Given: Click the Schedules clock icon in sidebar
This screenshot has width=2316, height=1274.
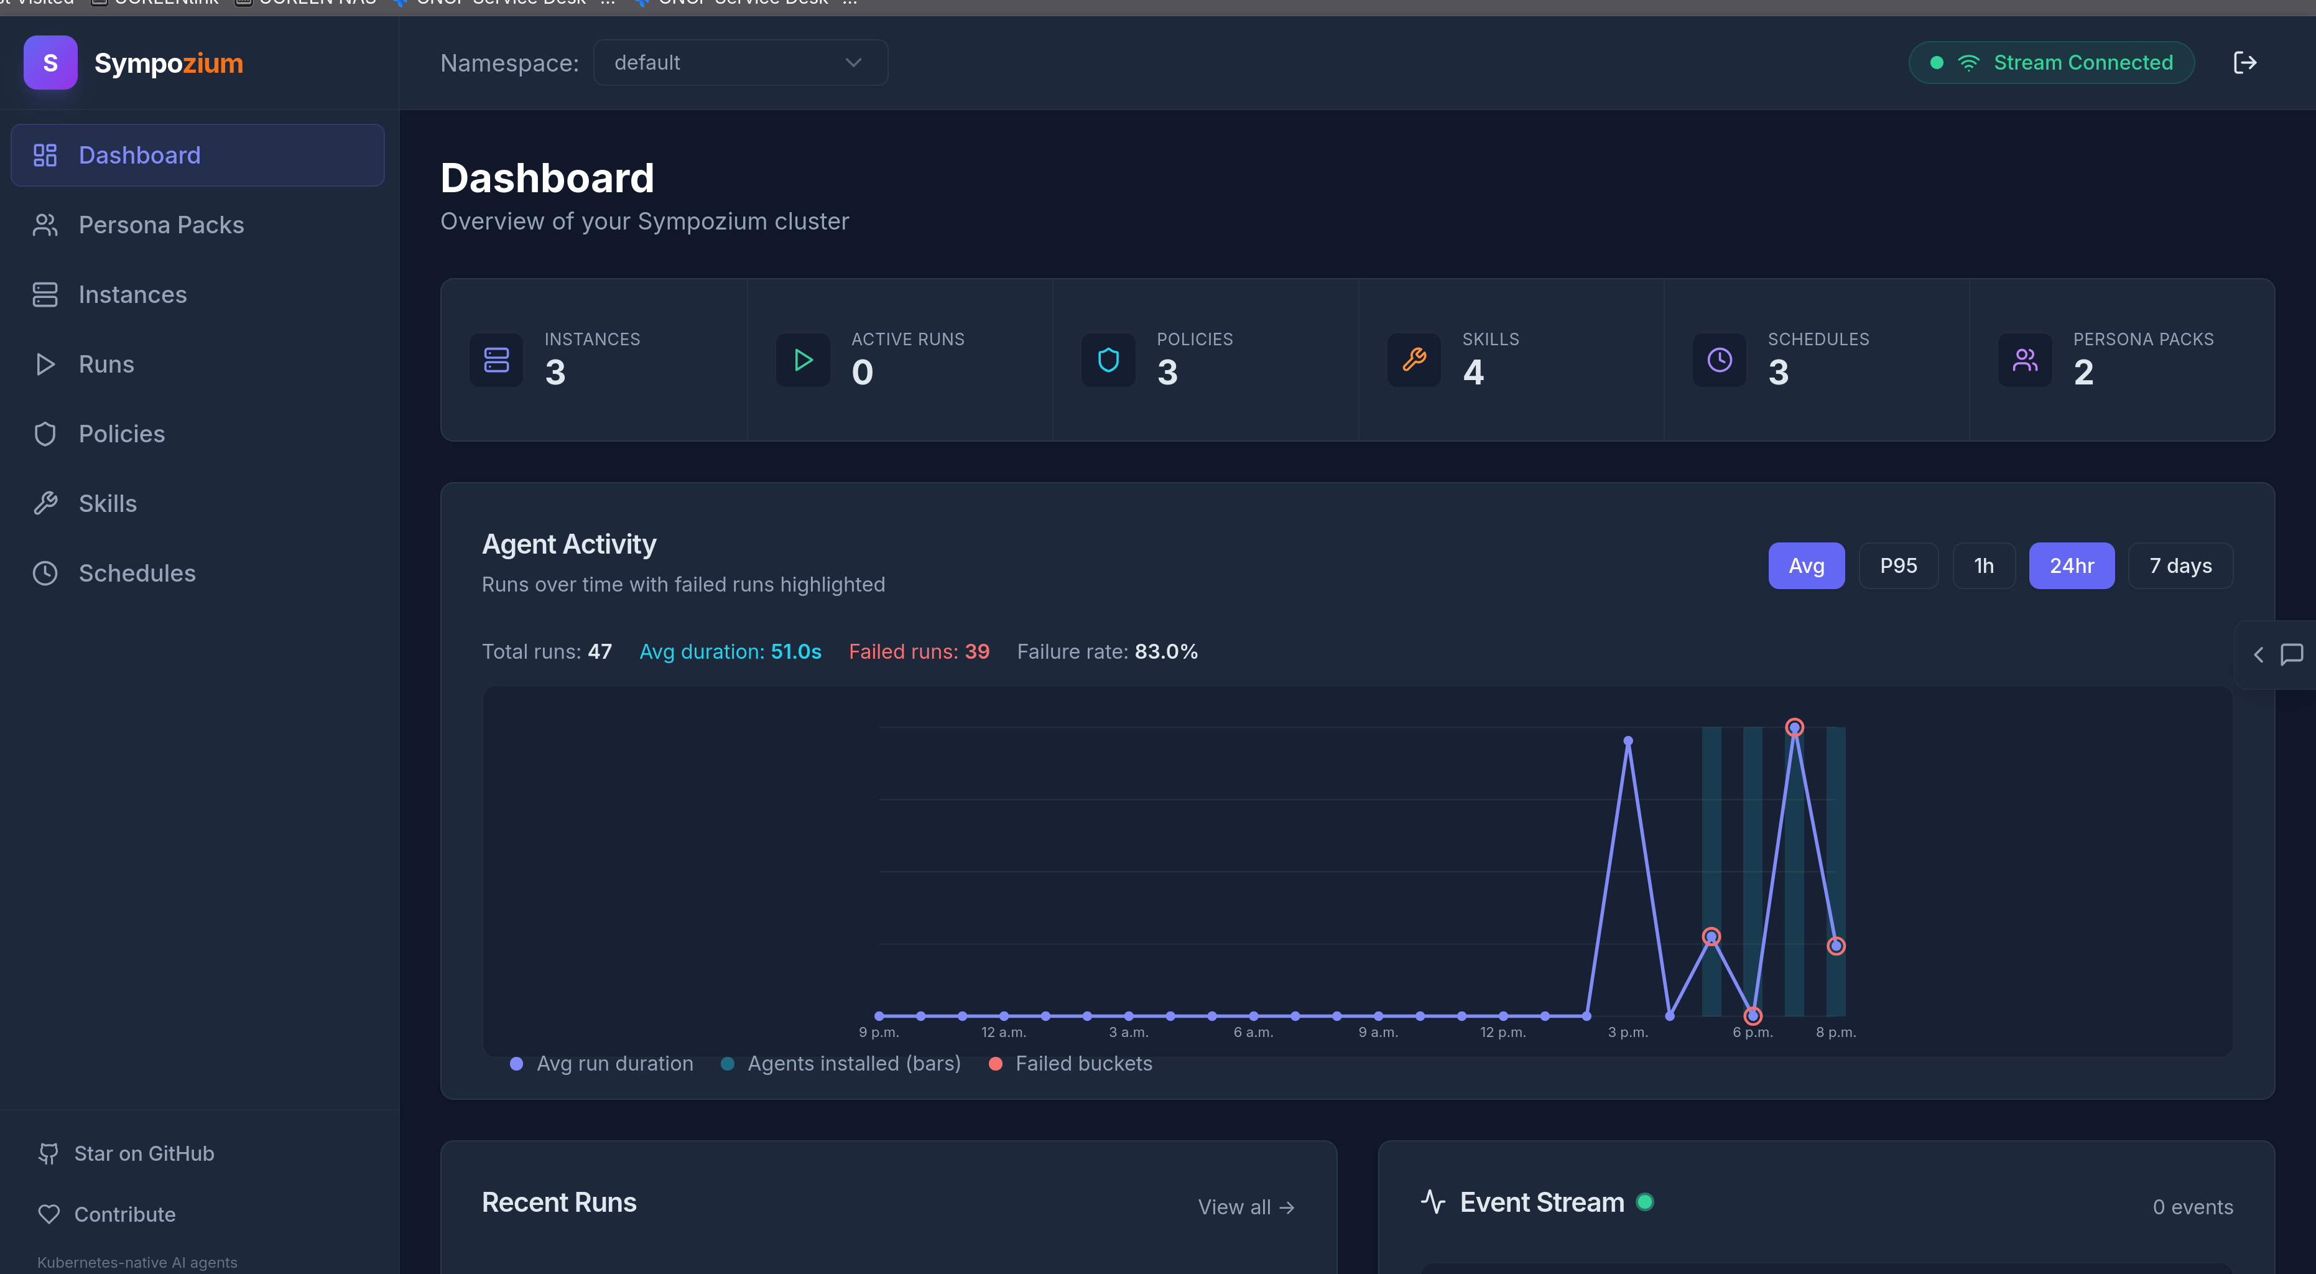Looking at the screenshot, I should [45, 574].
